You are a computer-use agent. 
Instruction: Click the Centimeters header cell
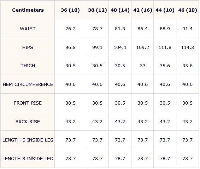(28, 10)
